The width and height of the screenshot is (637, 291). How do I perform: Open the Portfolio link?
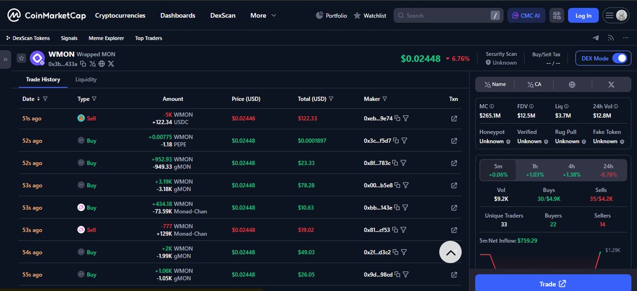(x=331, y=15)
